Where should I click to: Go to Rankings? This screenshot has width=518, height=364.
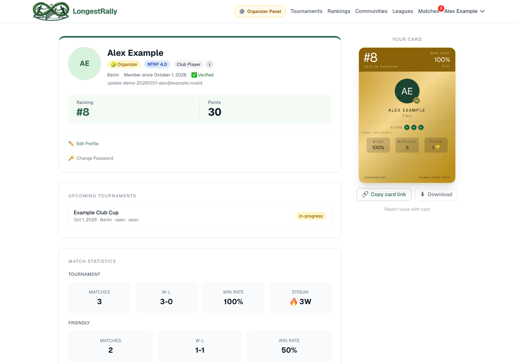point(339,11)
